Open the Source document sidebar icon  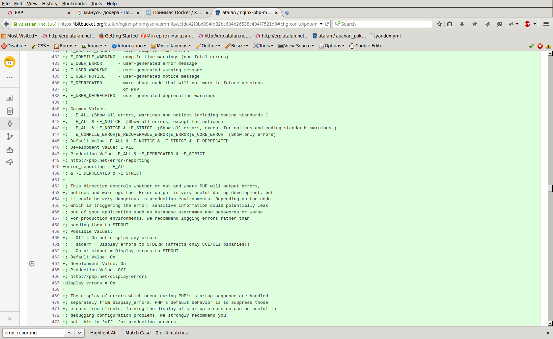click(x=10, y=111)
